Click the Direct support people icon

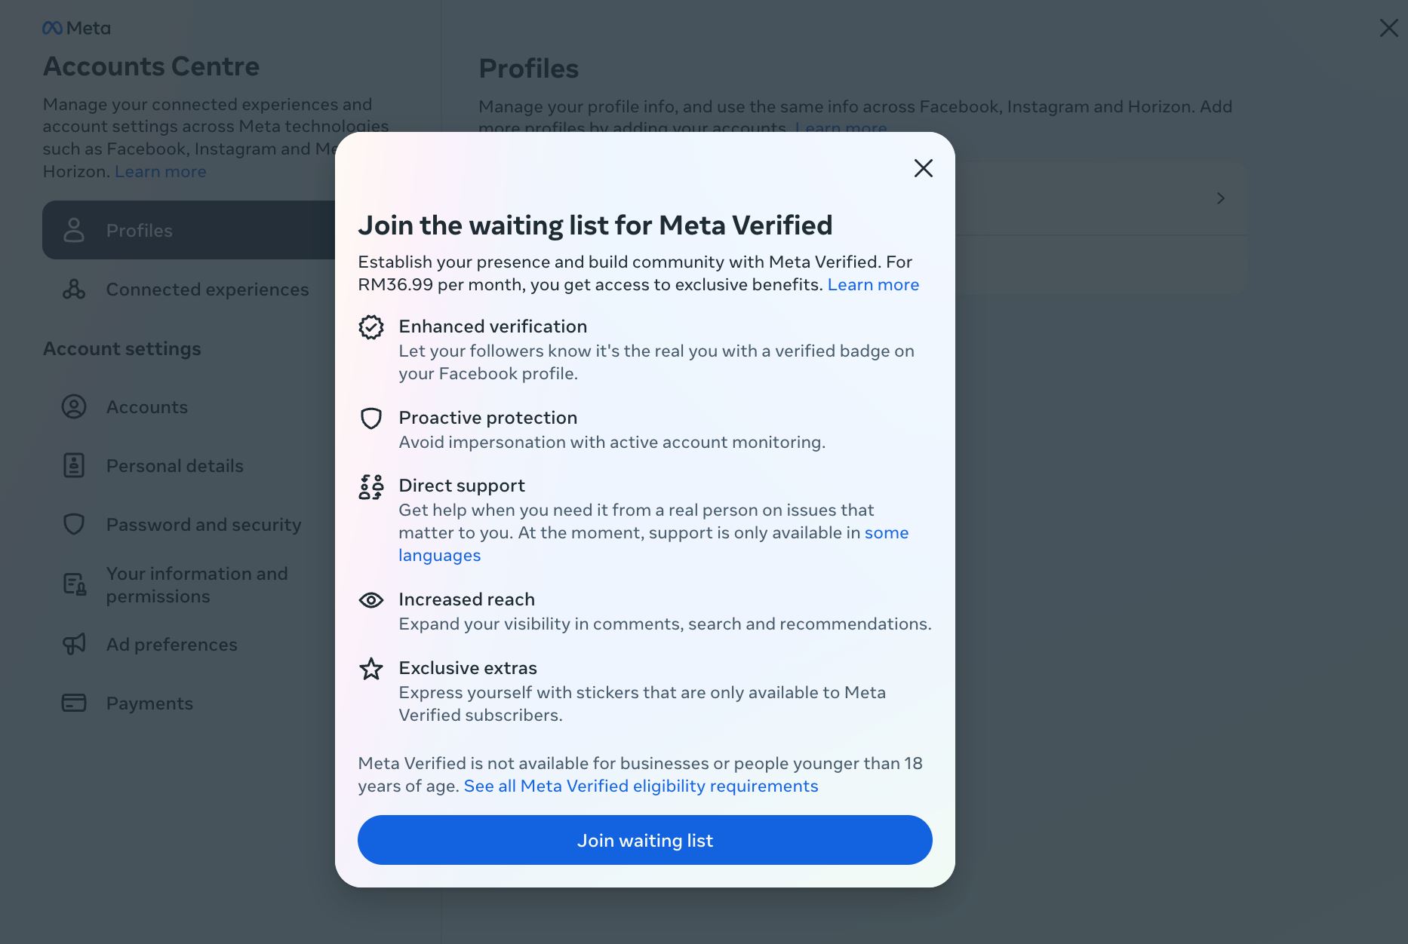[371, 487]
